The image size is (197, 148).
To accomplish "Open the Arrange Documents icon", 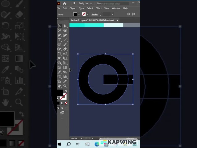I will click(74, 3).
